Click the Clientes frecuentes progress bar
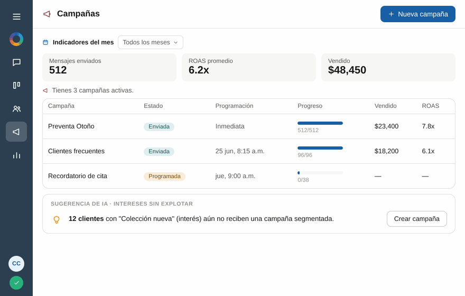Screen dimensions: 465x296 click(320, 148)
